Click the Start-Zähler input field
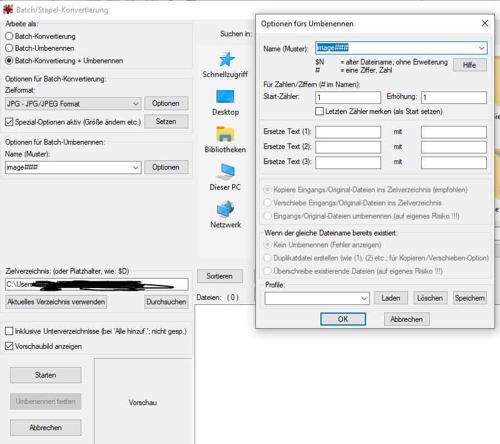This screenshot has width=500, height=444. coord(348,98)
